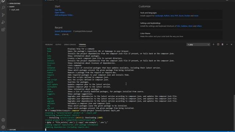235x132 pixels.
Task: Select the TERMINAL tab
Action: [82, 45]
